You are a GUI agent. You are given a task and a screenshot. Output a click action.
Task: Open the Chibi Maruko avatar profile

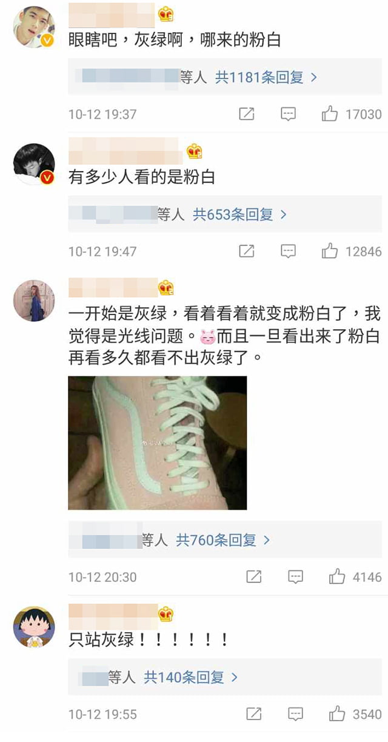pos(34,627)
